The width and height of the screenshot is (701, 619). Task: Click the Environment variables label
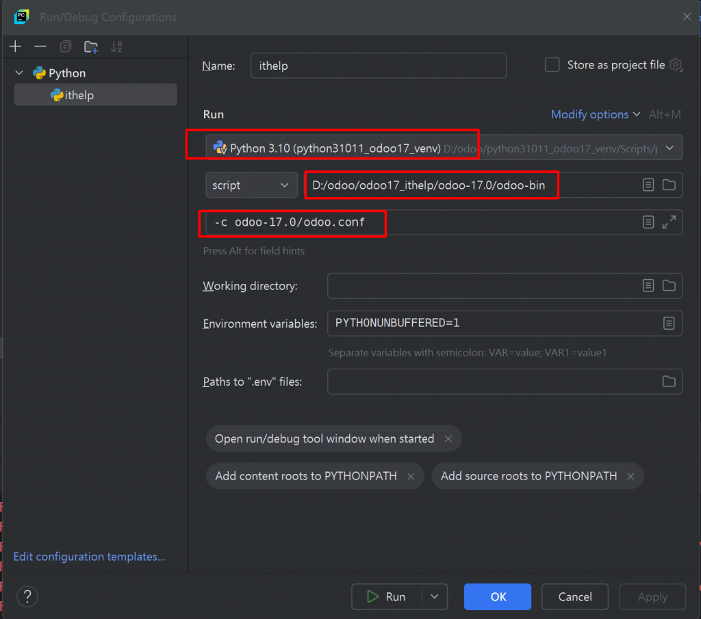click(259, 324)
